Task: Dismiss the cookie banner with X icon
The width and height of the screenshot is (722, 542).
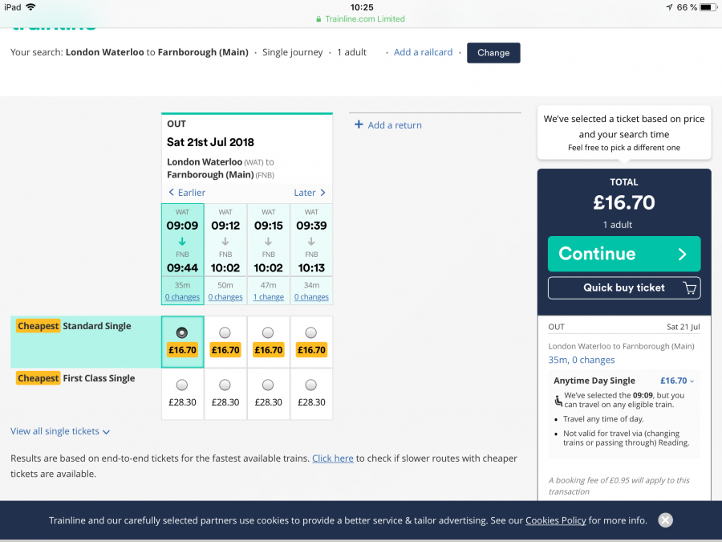Action: 665,520
